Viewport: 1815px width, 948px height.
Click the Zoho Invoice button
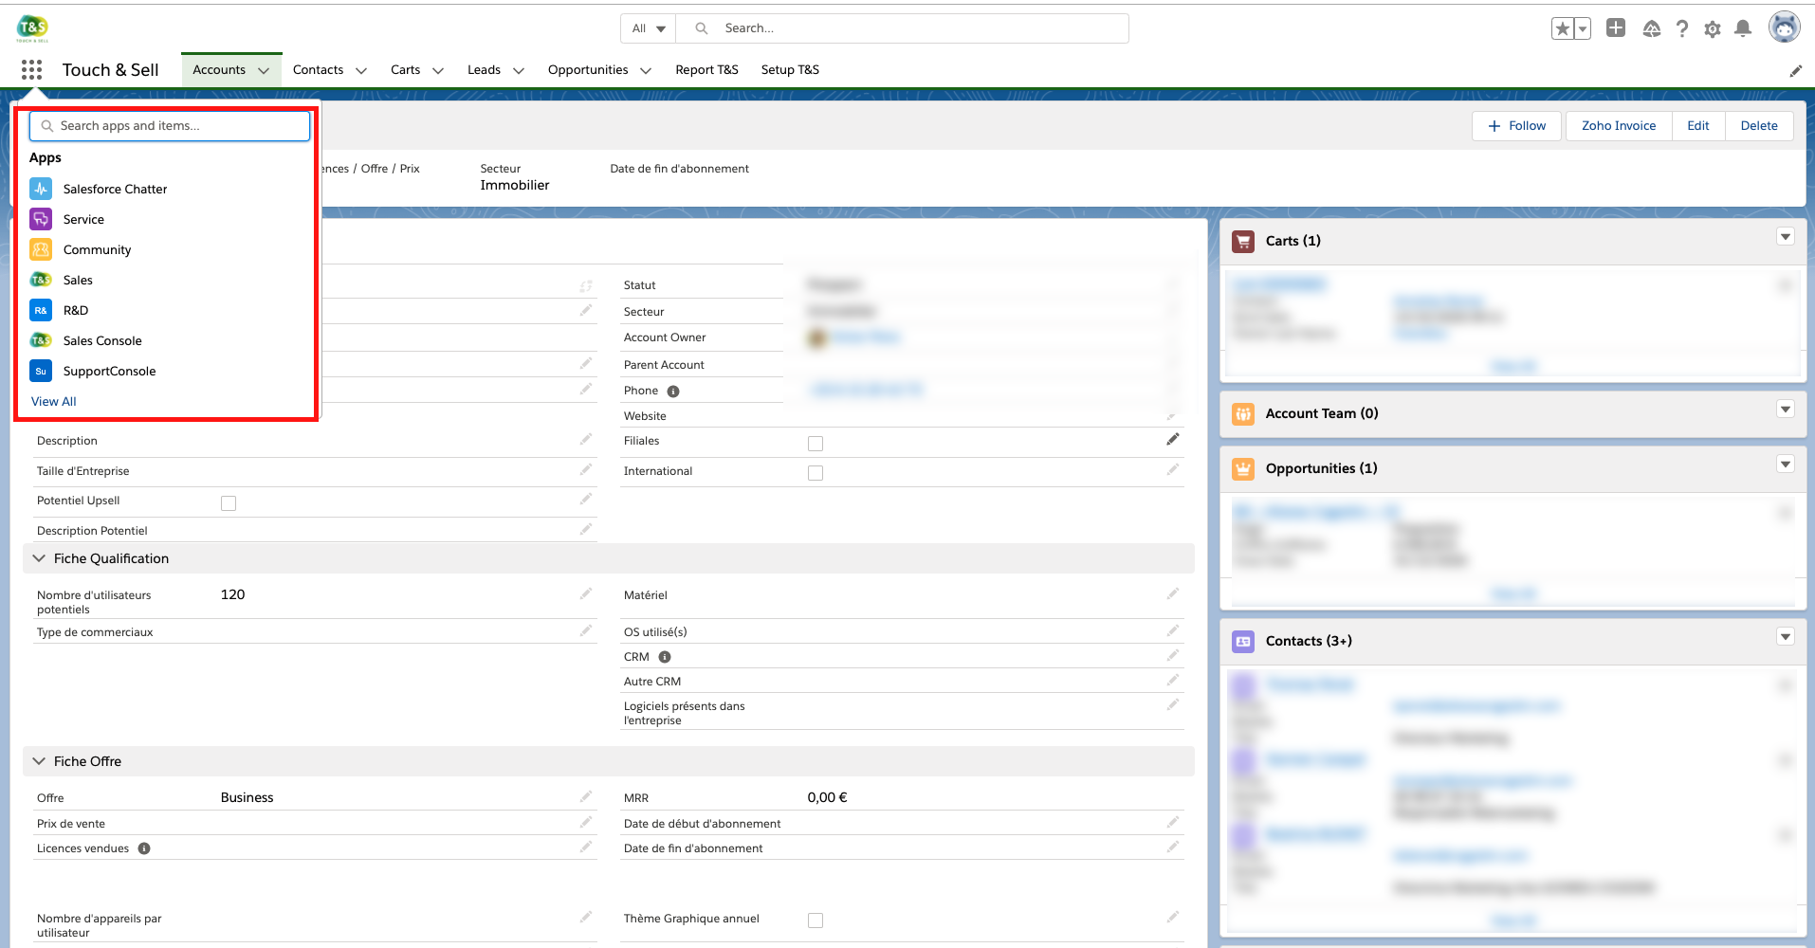pos(1619,126)
